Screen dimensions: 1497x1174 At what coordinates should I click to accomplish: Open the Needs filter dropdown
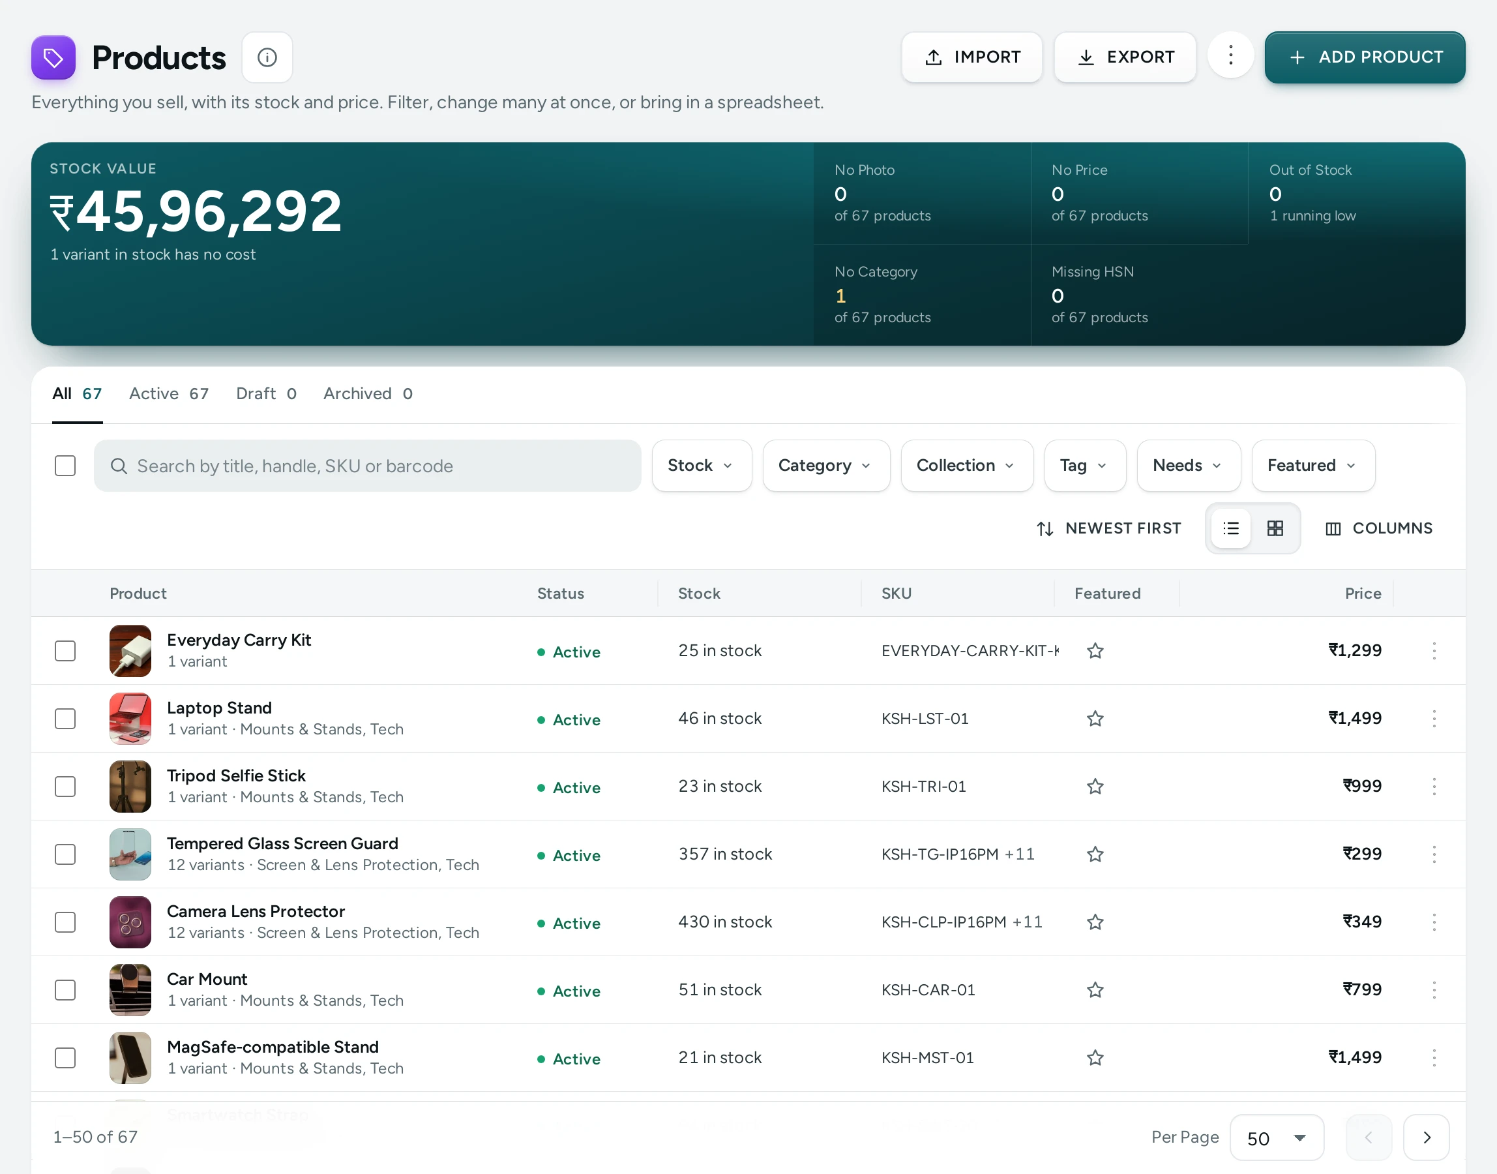click(1189, 465)
